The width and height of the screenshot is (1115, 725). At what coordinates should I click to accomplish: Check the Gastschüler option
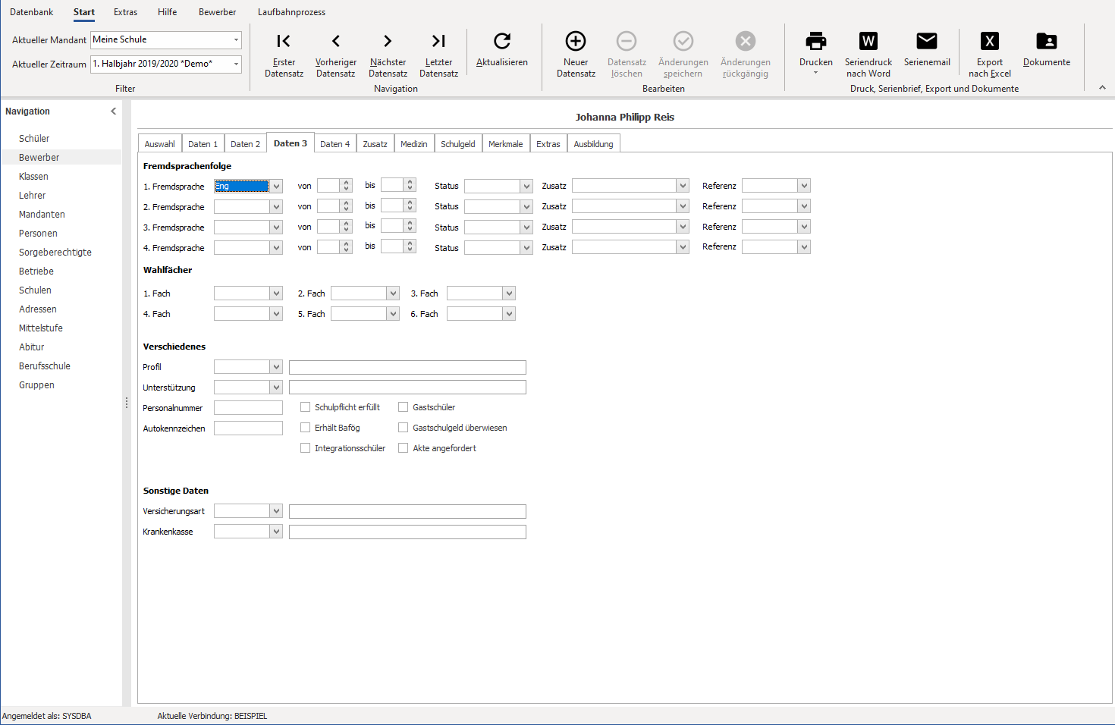click(403, 407)
